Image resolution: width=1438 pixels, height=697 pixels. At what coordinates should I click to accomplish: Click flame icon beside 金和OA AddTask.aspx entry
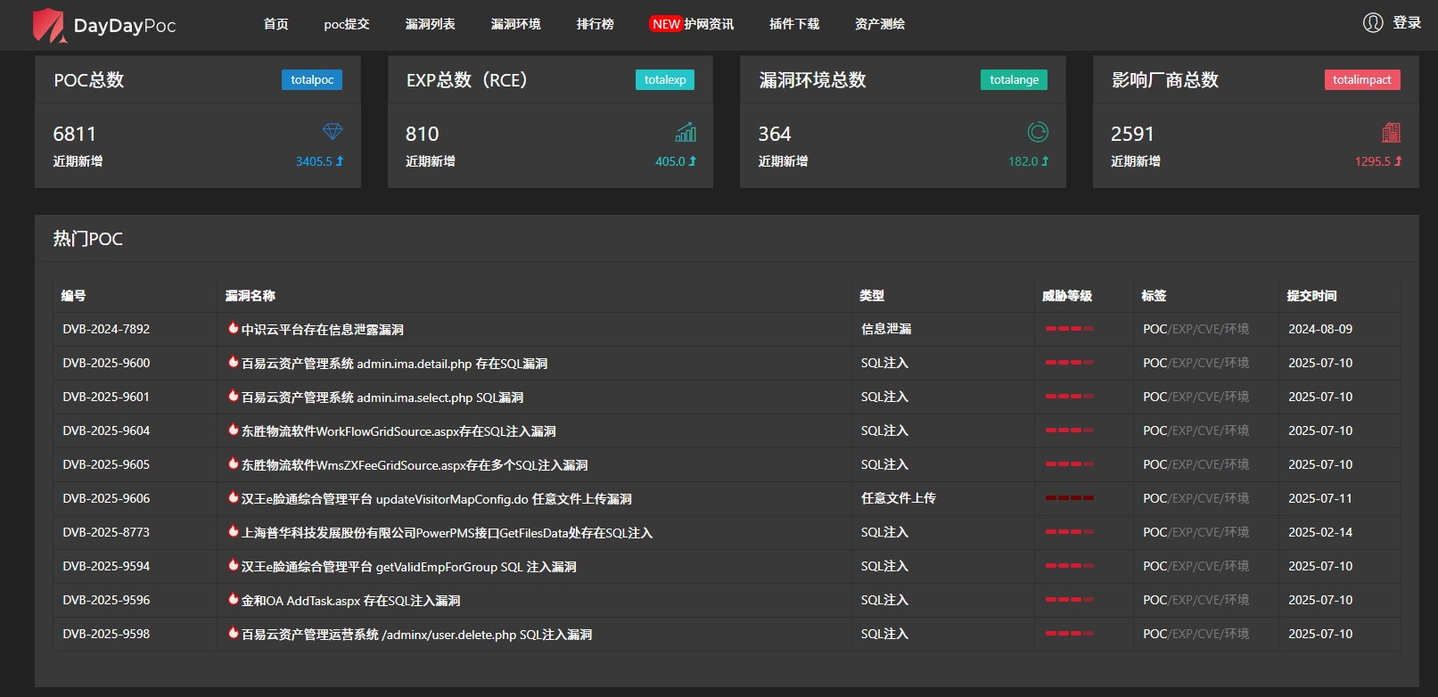click(233, 599)
